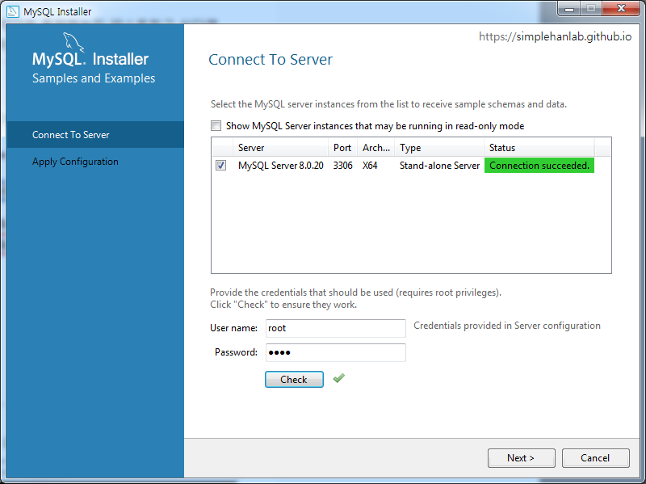Cancel the installer wizard

[595, 458]
